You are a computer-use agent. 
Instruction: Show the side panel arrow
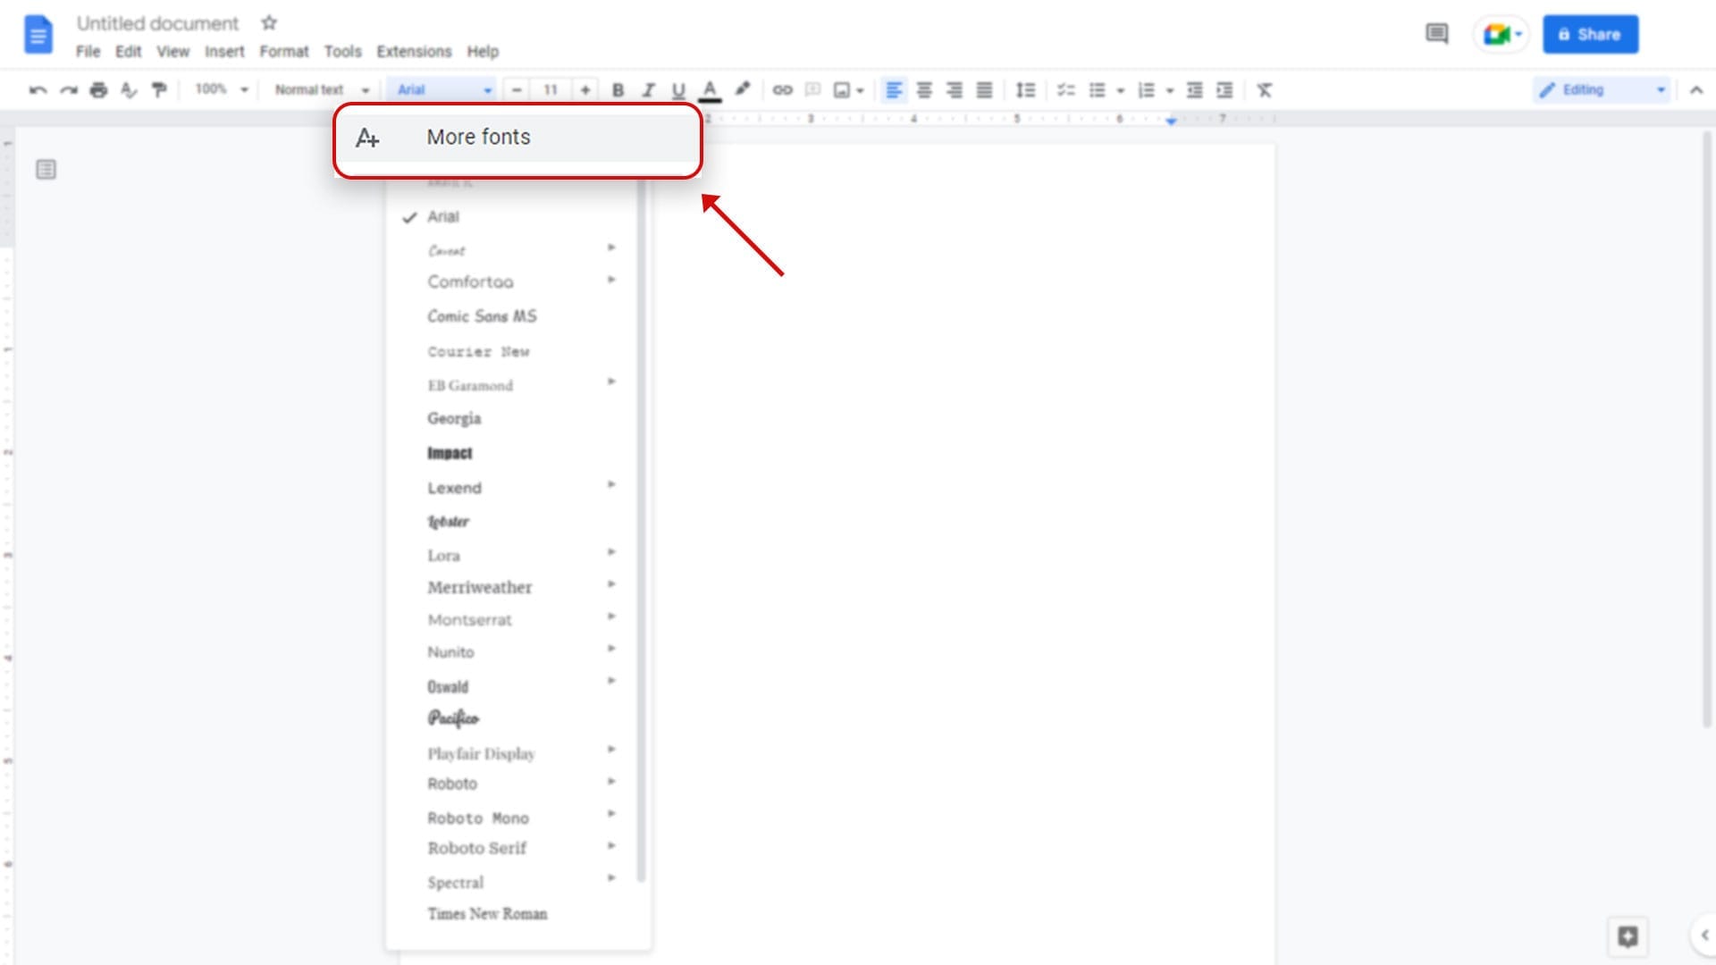[1703, 935]
